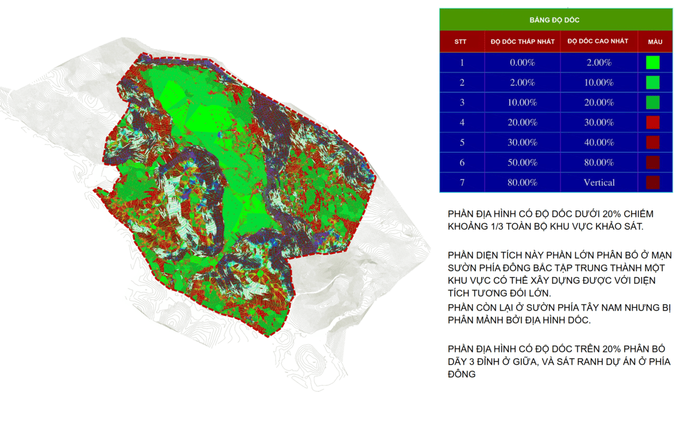This screenshot has height=439, width=689.
Task: Click paragraph starting 'PHẦN ĐỊA HÌNH CÓ ĐỘ DỐC DƯỚI 20%'
Action: click(x=551, y=219)
